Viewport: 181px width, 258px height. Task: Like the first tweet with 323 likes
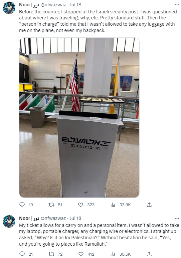[80, 205]
